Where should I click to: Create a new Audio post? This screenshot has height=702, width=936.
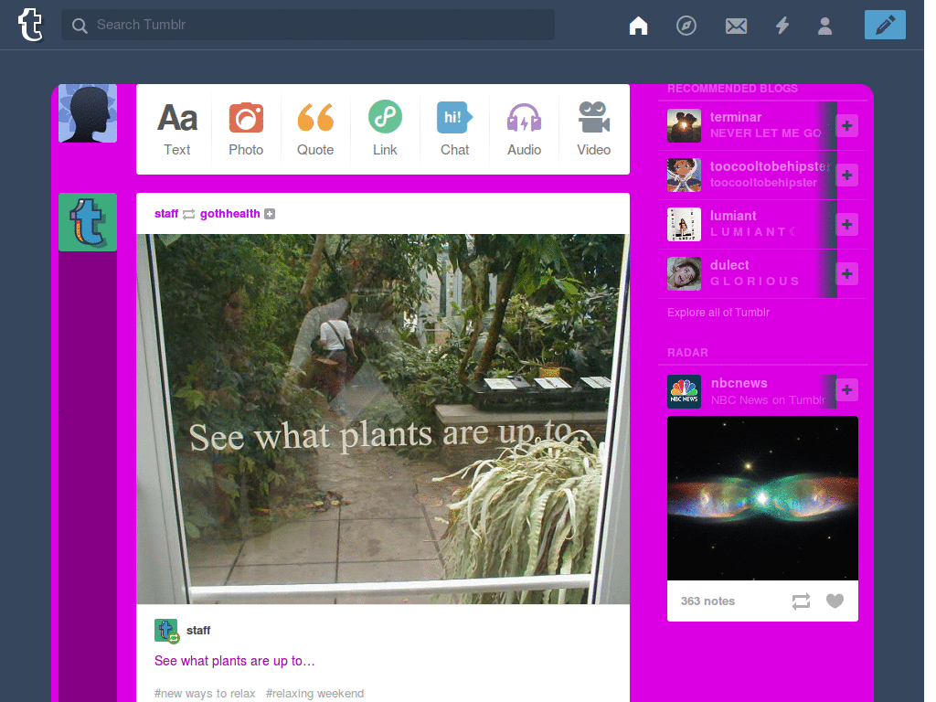[x=524, y=129]
